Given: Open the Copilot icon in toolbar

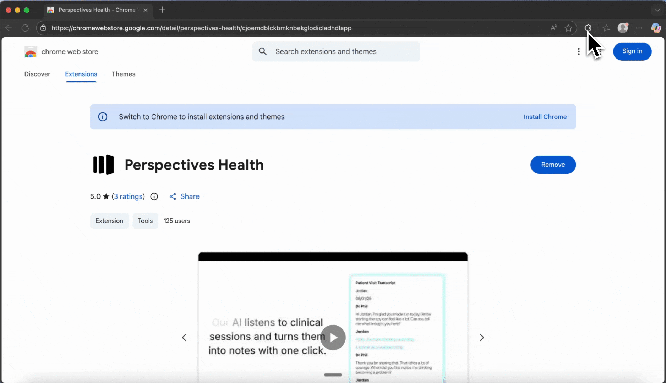Looking at the screenshot, I should click(x=656, y=28).
